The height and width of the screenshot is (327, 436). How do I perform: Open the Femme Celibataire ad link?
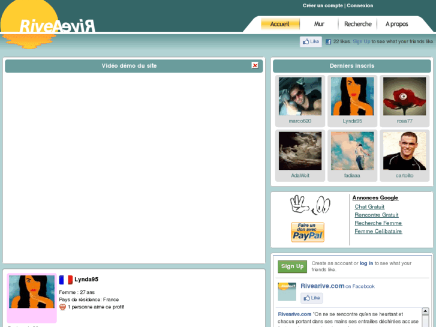[378, 231]
